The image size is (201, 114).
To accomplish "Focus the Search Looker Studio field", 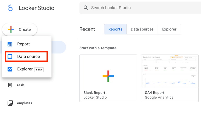I will pyautogui.click(x=140, y=8).
